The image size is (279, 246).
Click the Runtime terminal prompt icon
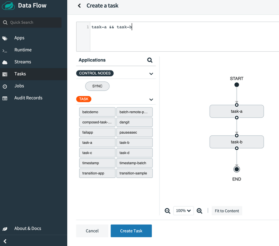click(x=5, y=51)
